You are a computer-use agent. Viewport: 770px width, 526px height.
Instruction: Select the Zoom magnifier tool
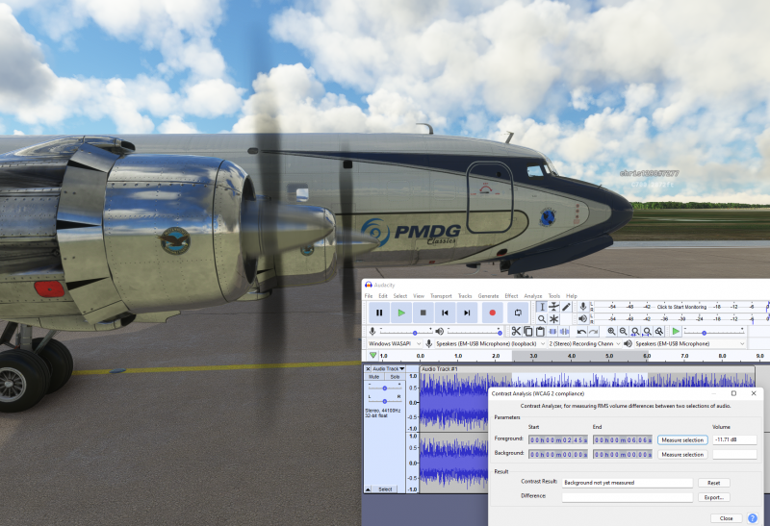(x=541, y=319)
